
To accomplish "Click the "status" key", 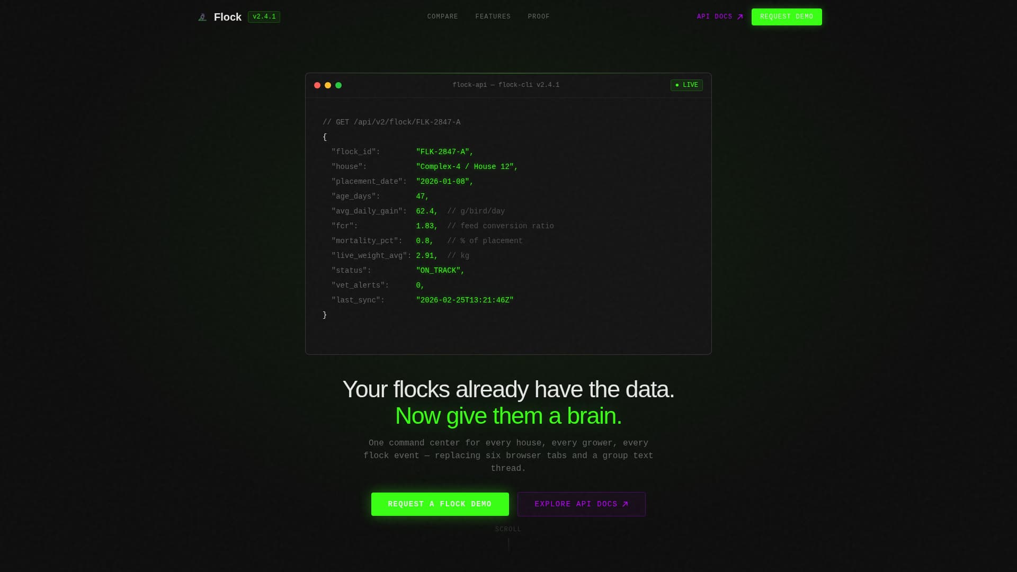I will point(351,271).
